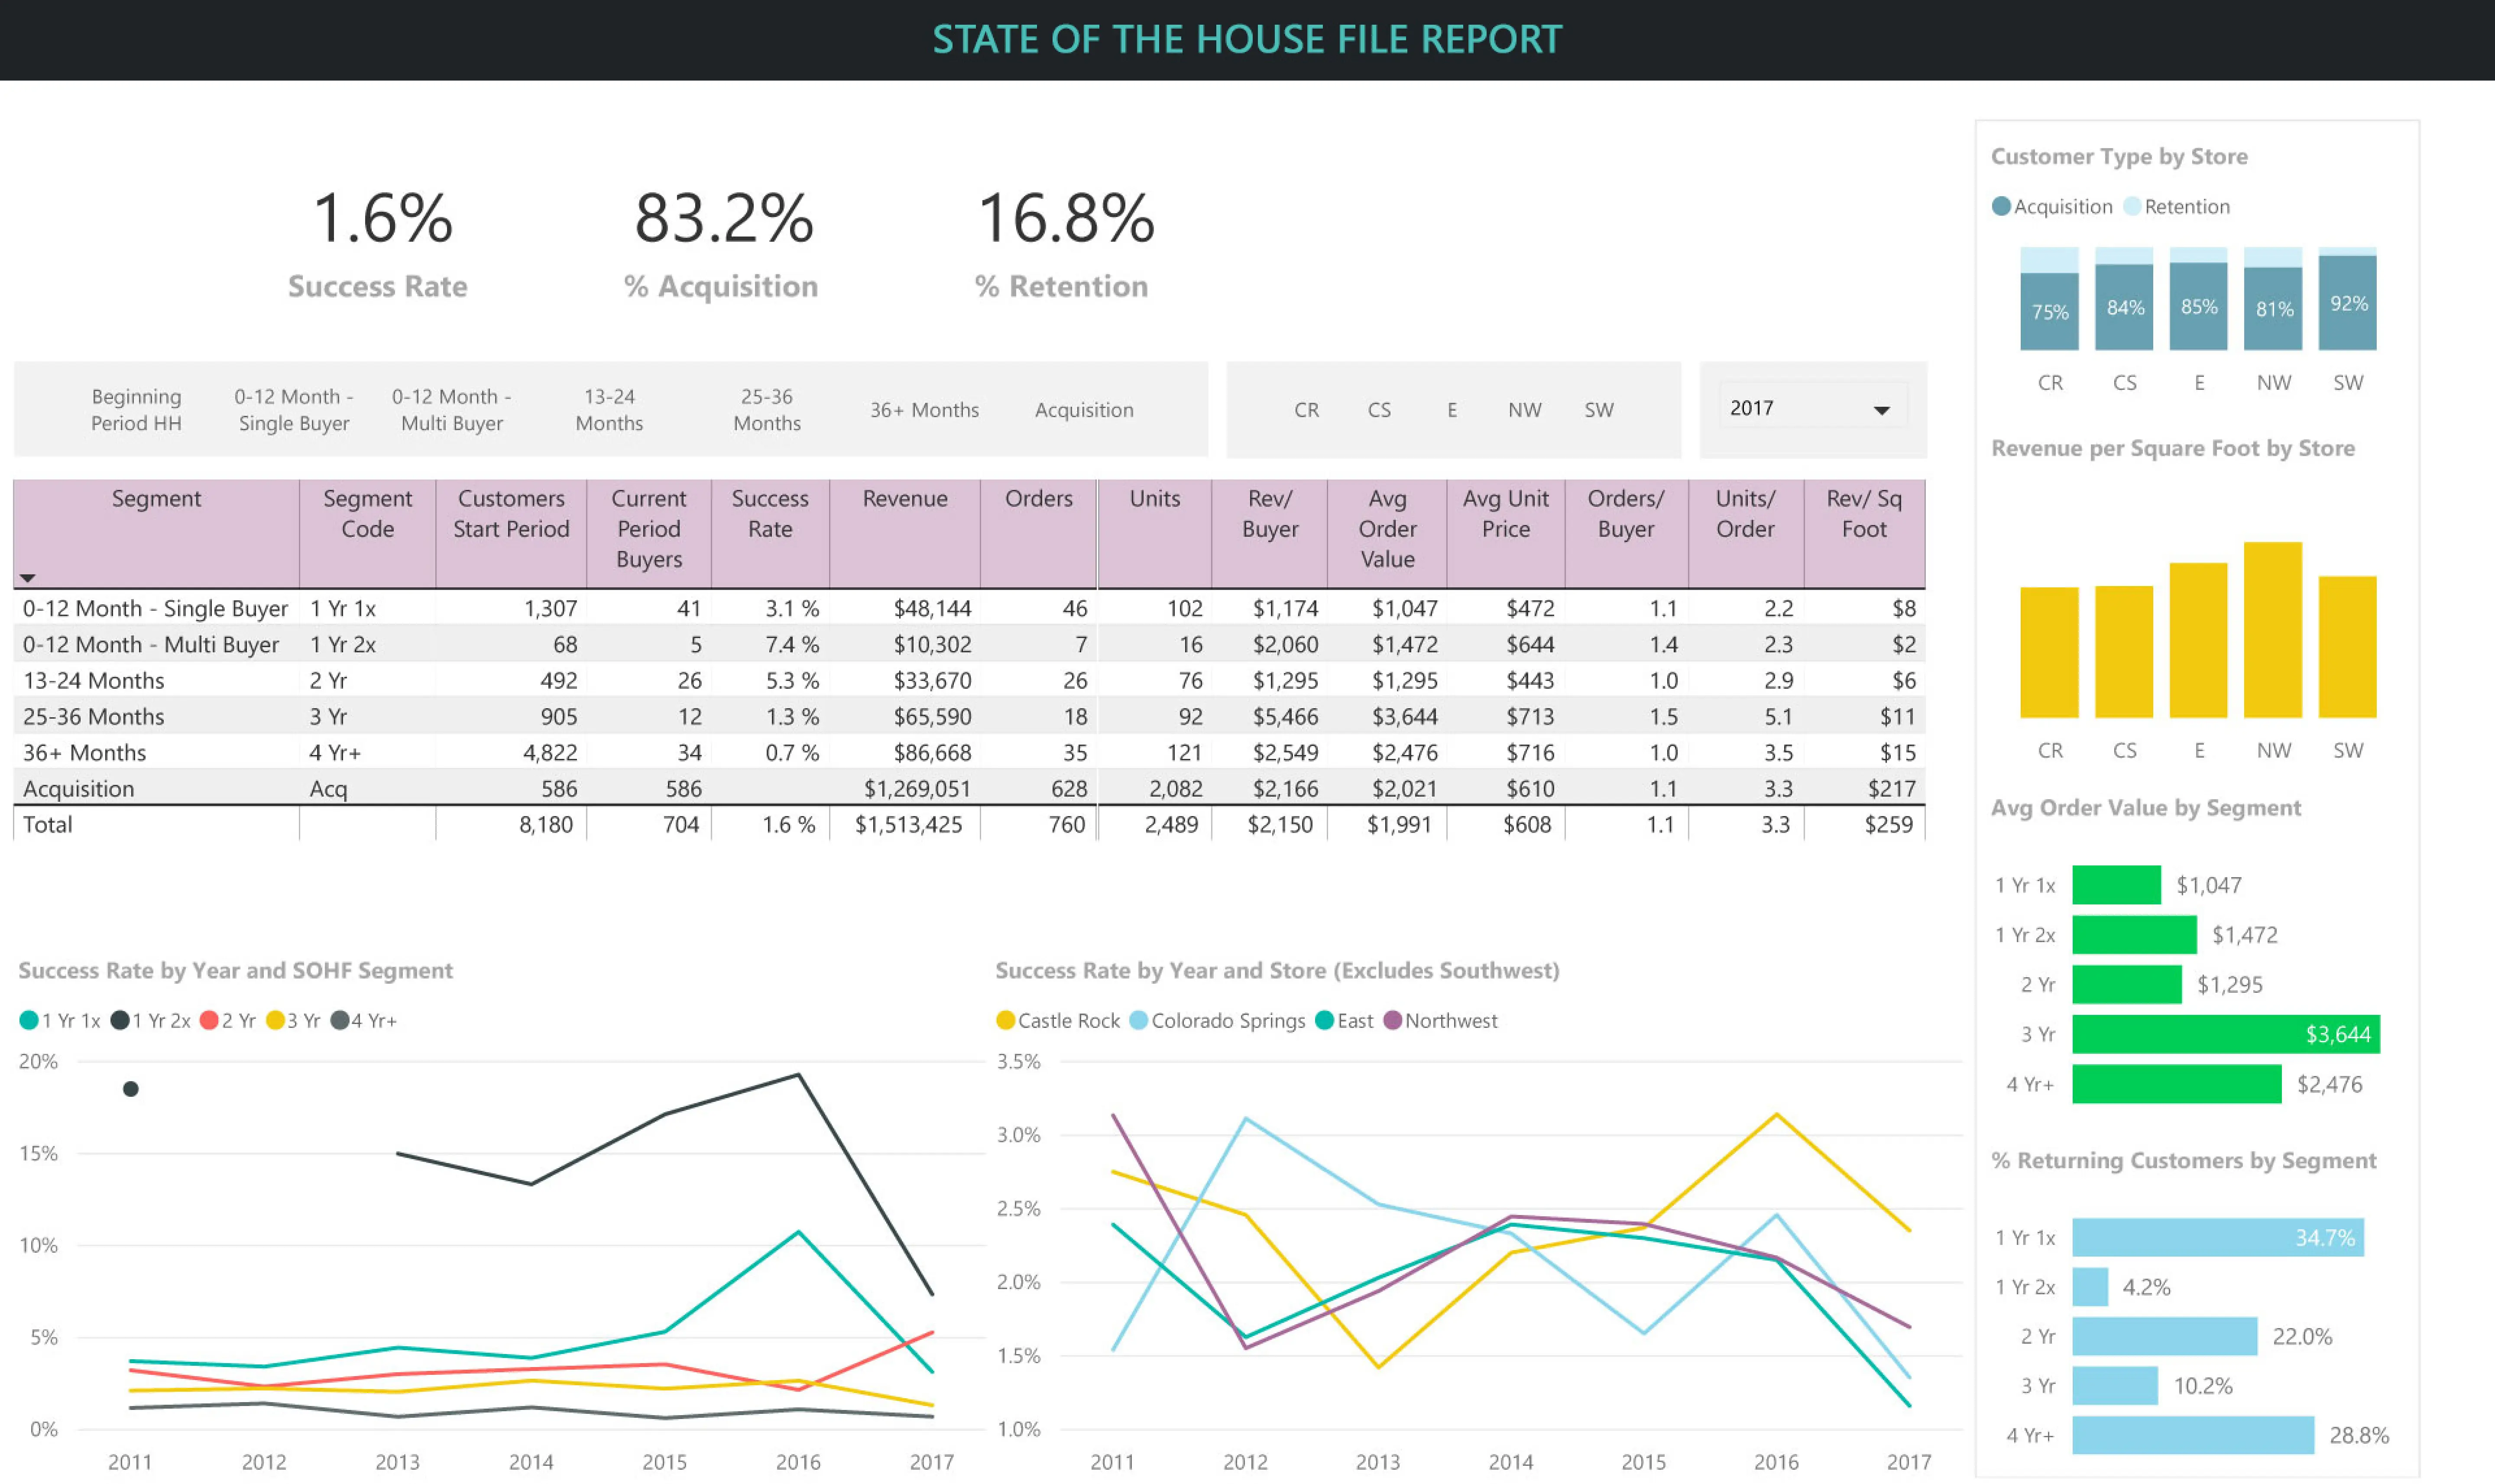Image resolution: width=2495 pixels, height=1484 pixels.
Task: Click the 1 Yr 1x teal legend marker
Action: pos(29,1020)
